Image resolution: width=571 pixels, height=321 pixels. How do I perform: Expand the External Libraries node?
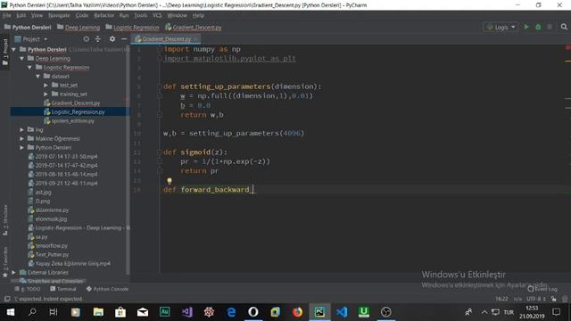14,272
